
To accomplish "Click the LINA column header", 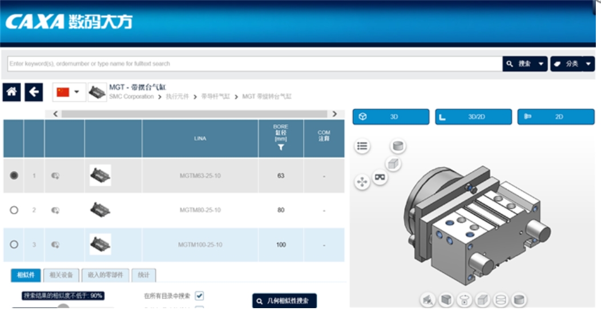I will point(200,138).
